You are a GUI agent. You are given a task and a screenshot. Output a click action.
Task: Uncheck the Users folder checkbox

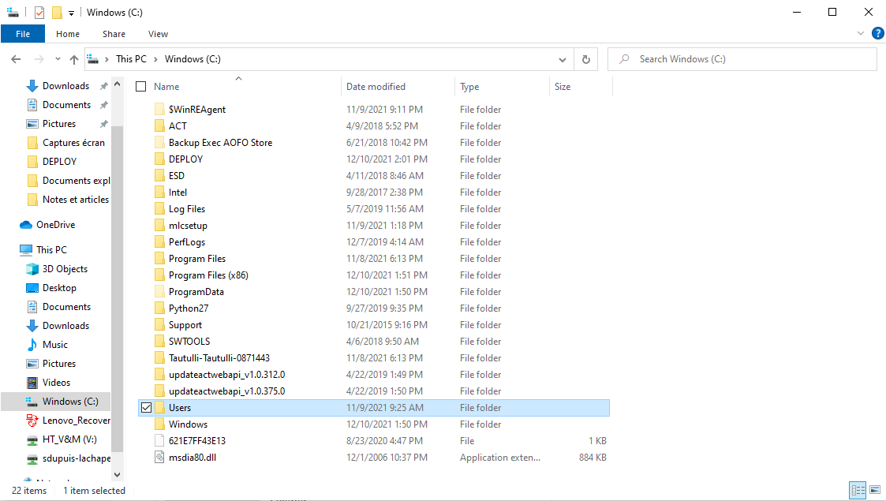(145, 408)
